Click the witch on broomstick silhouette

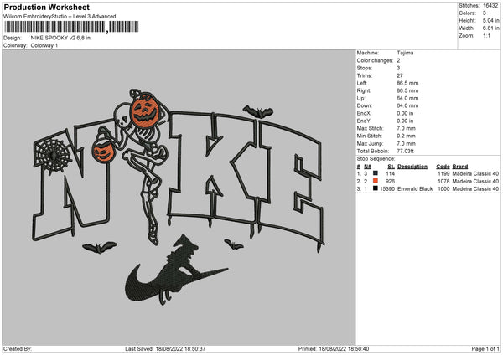click(177, 269)
